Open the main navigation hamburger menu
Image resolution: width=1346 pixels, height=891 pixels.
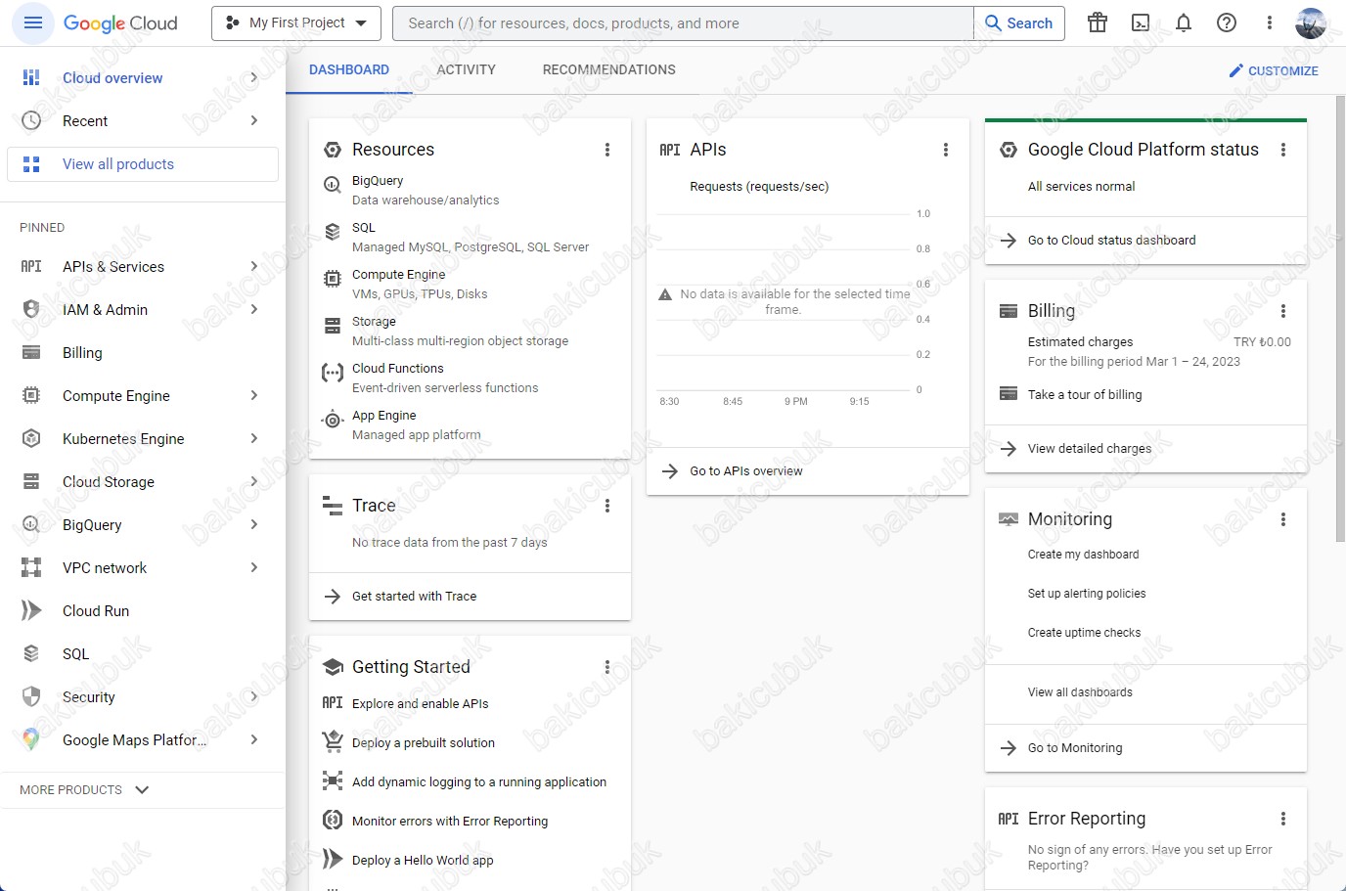pyautogui.click(x=32, y=22)
